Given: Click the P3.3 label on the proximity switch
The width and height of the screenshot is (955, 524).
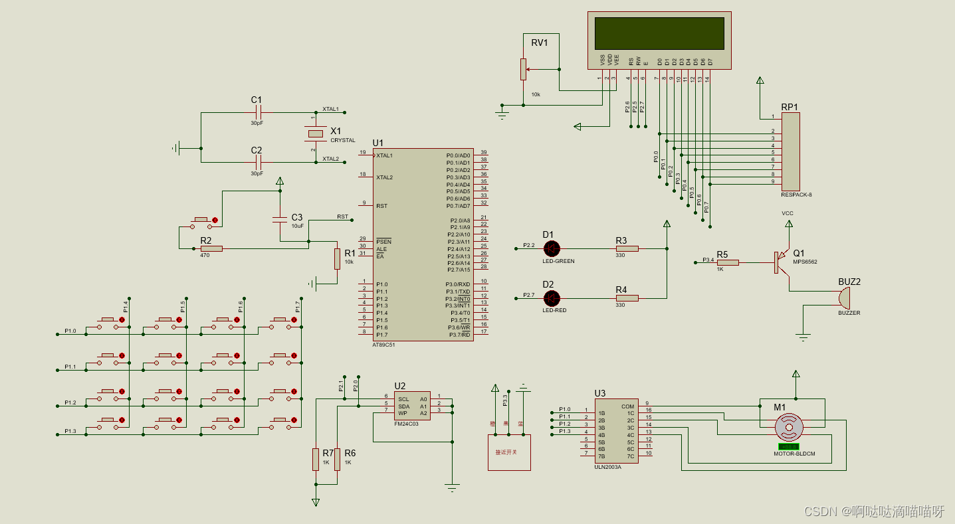Looking at the screenshot, I should pos(505,400).
